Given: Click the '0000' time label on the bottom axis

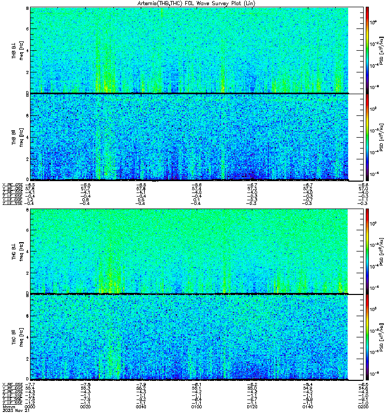Looking at the screenshot, I should pyautogui.click(x=30, y=407).
